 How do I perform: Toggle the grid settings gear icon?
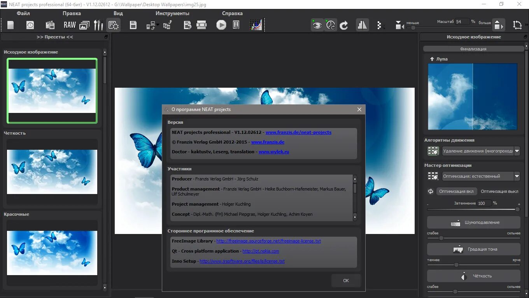(114, 25)
